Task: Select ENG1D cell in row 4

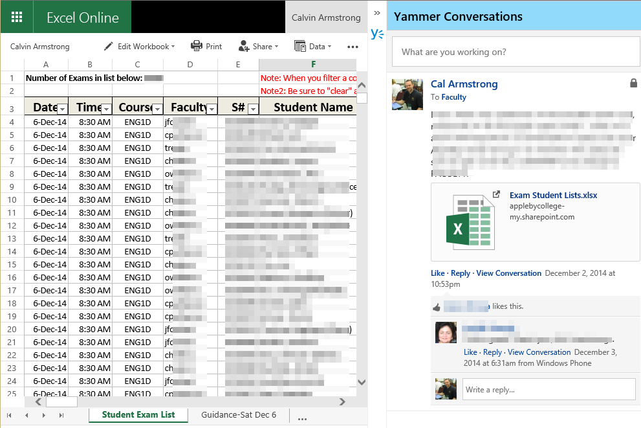Action: [x=138, y=122]
